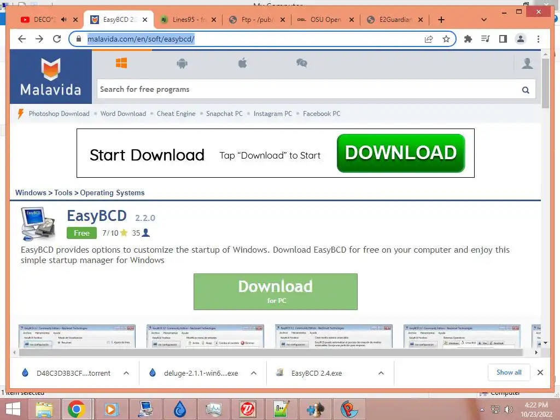Click the horizontal screenshot scrollbar

[x=271, y=353]
